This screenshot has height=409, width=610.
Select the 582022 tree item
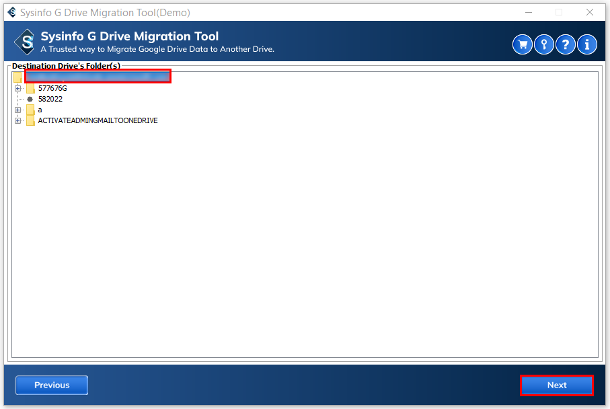click(50, 100)
